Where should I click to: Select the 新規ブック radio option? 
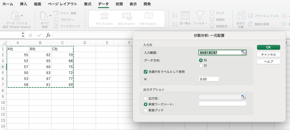tap(146, 110)
